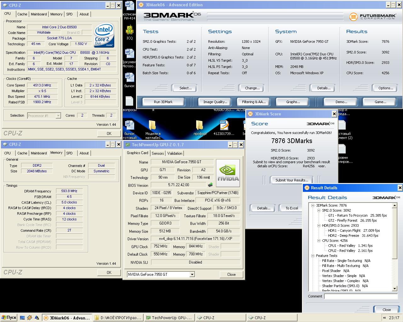Click Select... under Tests
This screenshot has width=403, height=322.
pos(185,88)
